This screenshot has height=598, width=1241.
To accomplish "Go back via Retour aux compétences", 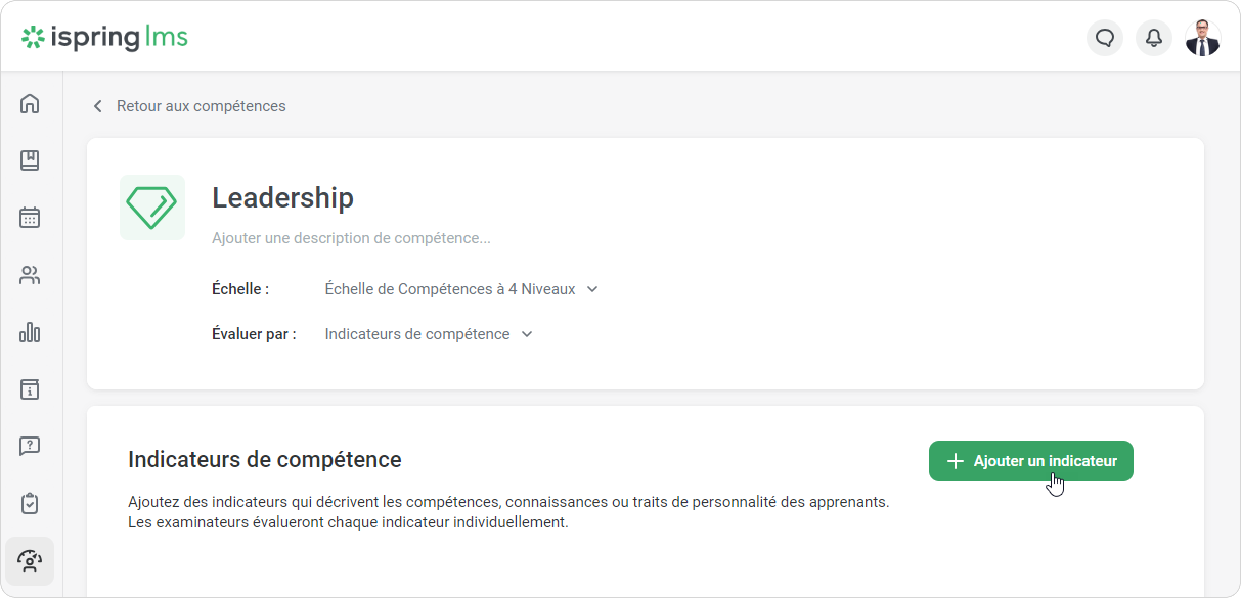I will tap(201, 106).
